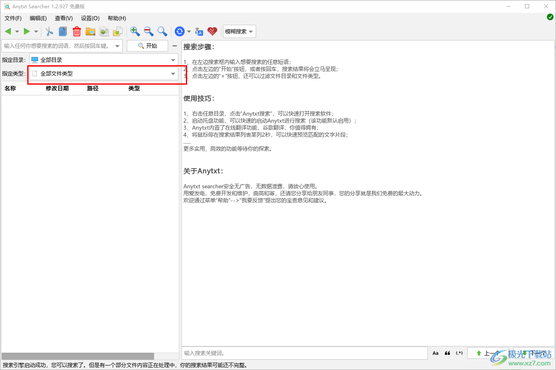556x370 pixels.
Task: Click the 开始 search button
Action: (147, 46)
